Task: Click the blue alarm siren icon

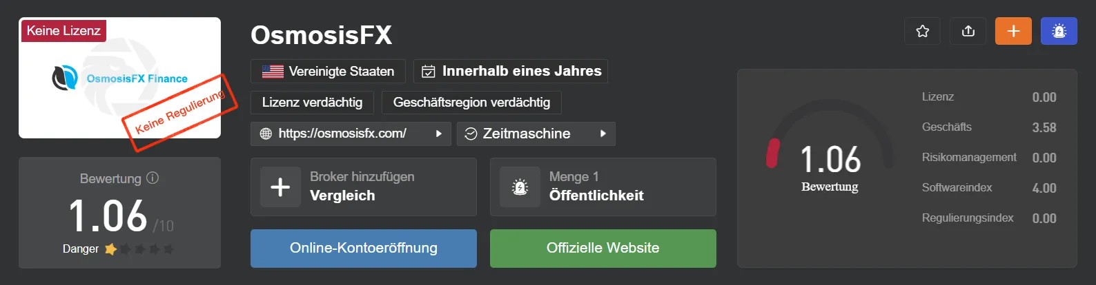Action: tap(1059, 31)
